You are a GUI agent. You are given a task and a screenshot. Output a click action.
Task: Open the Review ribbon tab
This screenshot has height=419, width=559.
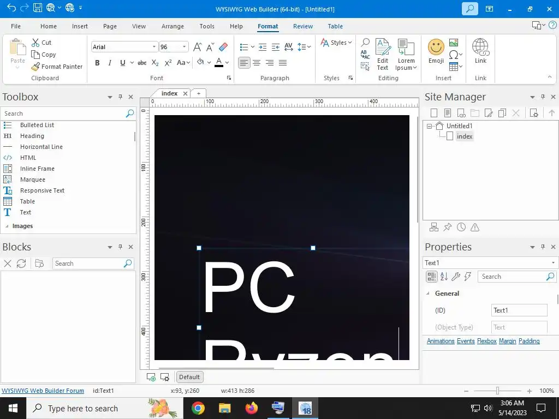pyautogui.click(x=303, y=26)
